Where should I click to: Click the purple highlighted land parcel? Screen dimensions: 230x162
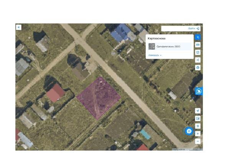point(99,98)
